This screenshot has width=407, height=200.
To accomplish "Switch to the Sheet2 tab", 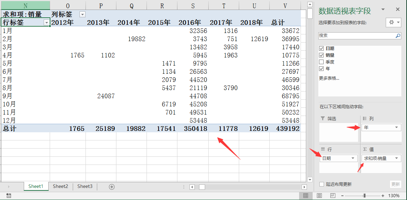I will click(x=60, y=186).
